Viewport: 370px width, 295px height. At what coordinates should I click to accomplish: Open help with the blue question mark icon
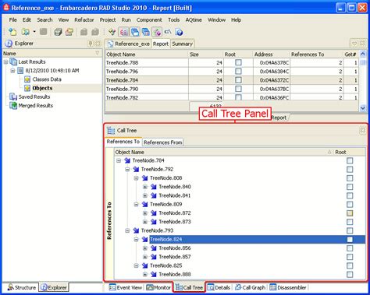tap(179, 32)
